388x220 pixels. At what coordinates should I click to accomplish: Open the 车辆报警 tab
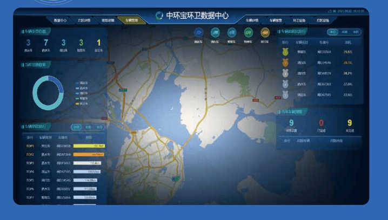276,20
